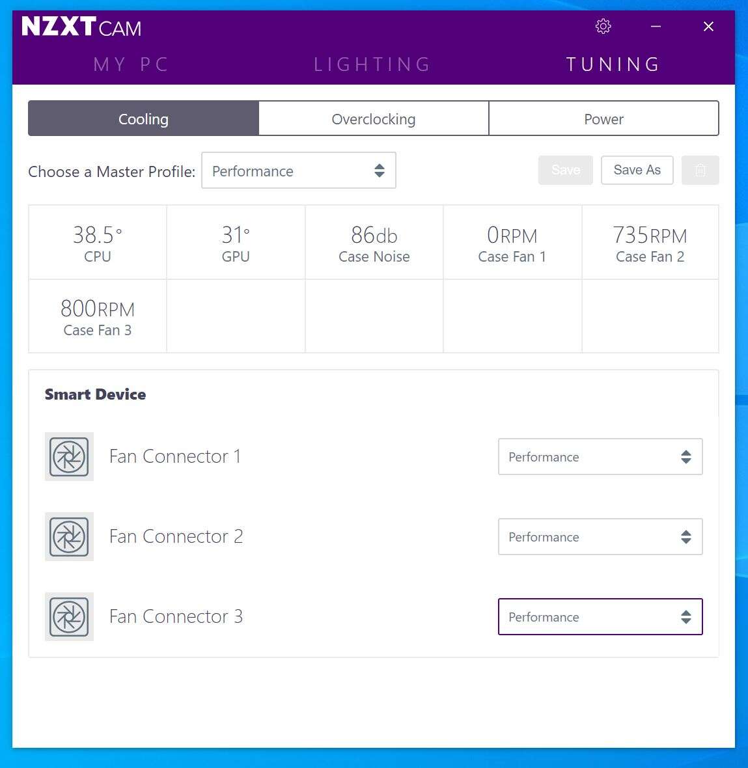Open the NZXT CAM settings gear

(602, 26)
